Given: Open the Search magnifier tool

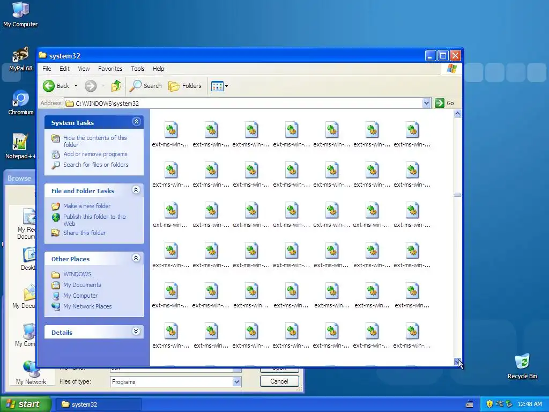Looking at the screenshot, I should pos(145,86).
